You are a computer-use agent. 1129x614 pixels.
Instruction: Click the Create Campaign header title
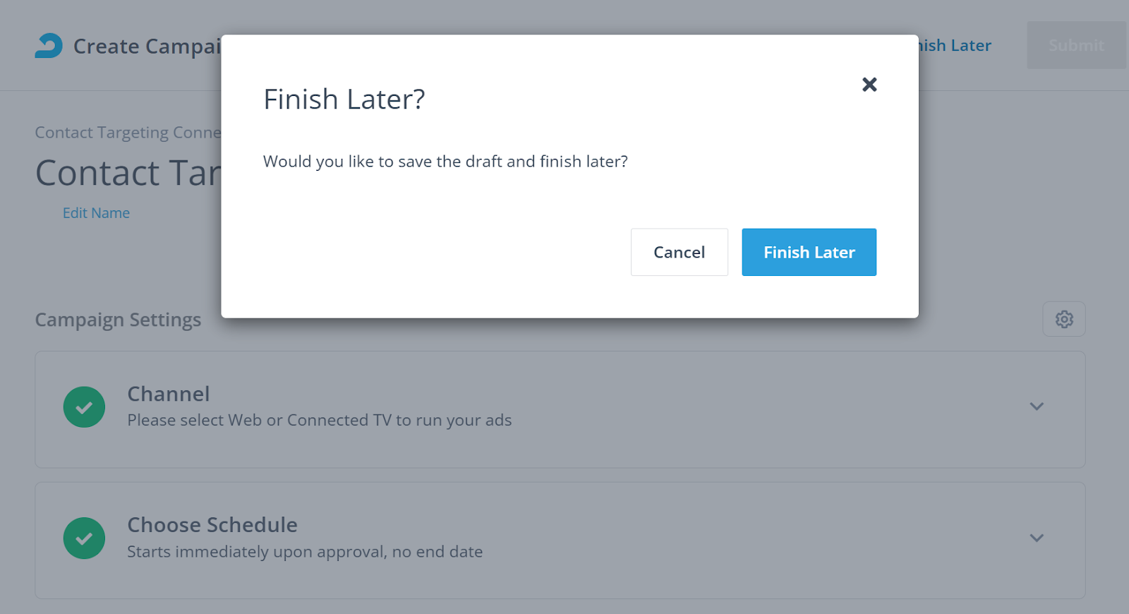tap(147, 47)
